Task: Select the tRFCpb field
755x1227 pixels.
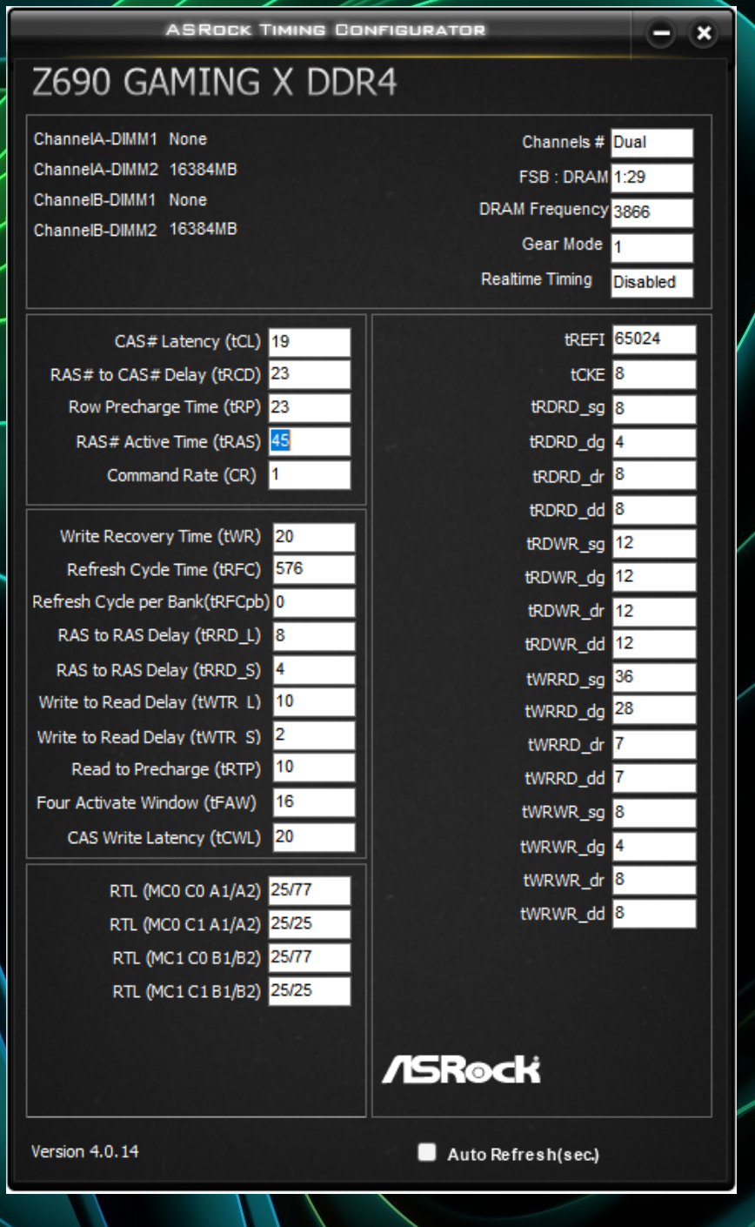Action: pyautogui.click(x=314, y=603)
